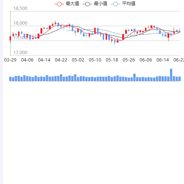Toggle the 平均值 legend series
Image resolution: width=184 pixels, height=184 pixels.
[123, 4]
